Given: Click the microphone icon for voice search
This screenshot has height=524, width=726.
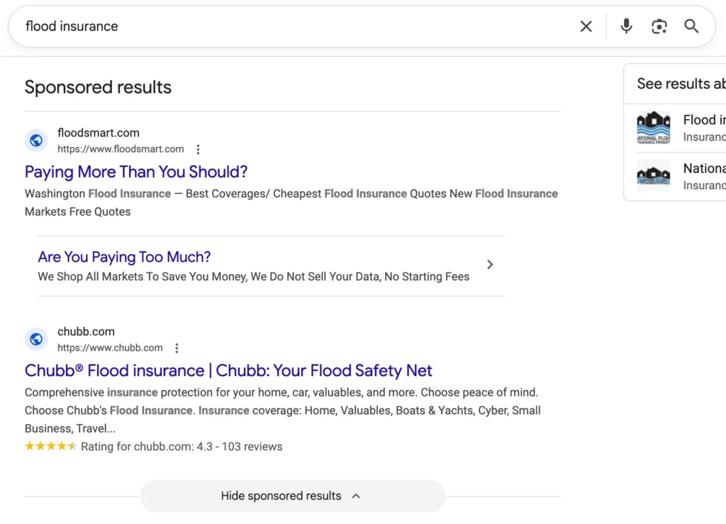Looking at the screenshot, I should (x=626, y=26).
